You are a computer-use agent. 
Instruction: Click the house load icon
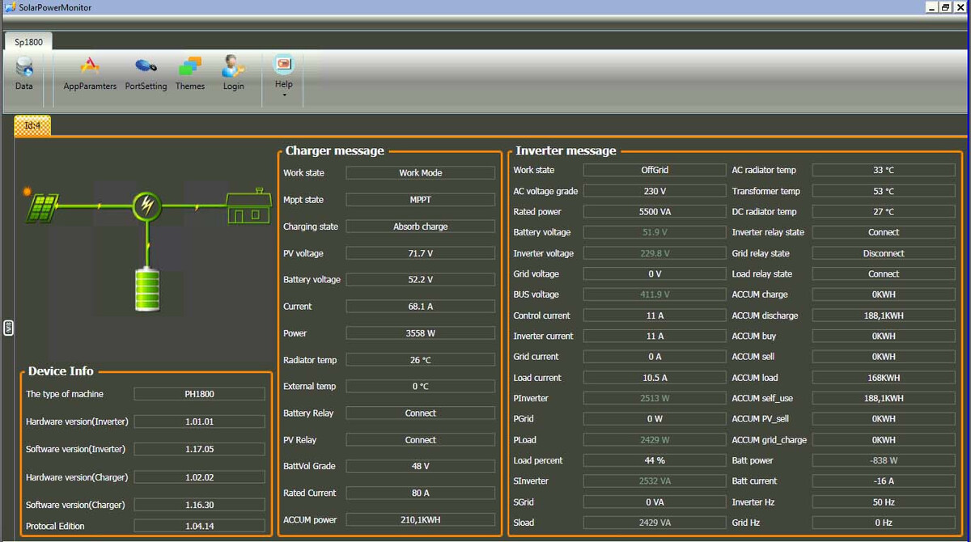pyautogui.click(x=248, y=206)
